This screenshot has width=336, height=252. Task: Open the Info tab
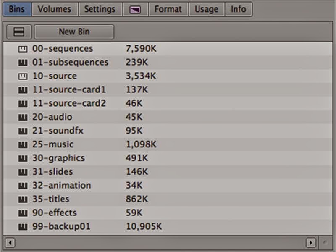pos(238,9)
